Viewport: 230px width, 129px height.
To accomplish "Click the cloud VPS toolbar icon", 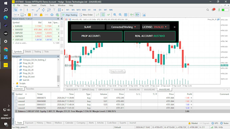I will [52, 15].
